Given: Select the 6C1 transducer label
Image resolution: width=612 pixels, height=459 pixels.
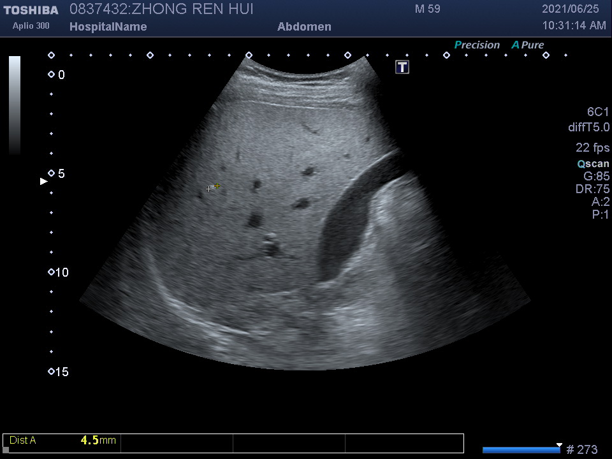Looking at the screenshot, I should 597,112.
